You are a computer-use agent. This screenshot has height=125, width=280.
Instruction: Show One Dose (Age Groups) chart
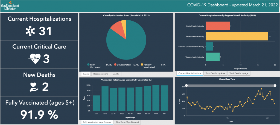127,122
